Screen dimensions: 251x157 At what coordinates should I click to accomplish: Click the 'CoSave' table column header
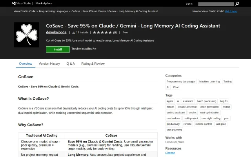point(111,135)
